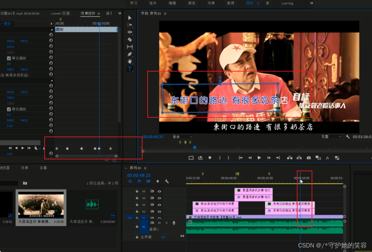
Task: Toggle sync lock on track V3
Action: 152,205
